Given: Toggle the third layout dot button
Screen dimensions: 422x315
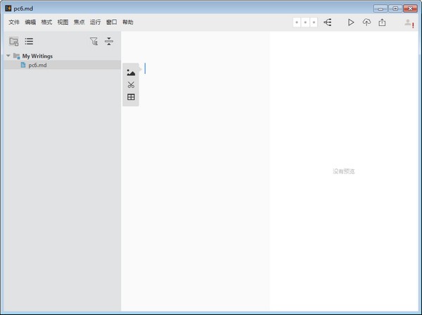Looking at the screenshot, I should (x=314, y=23).
